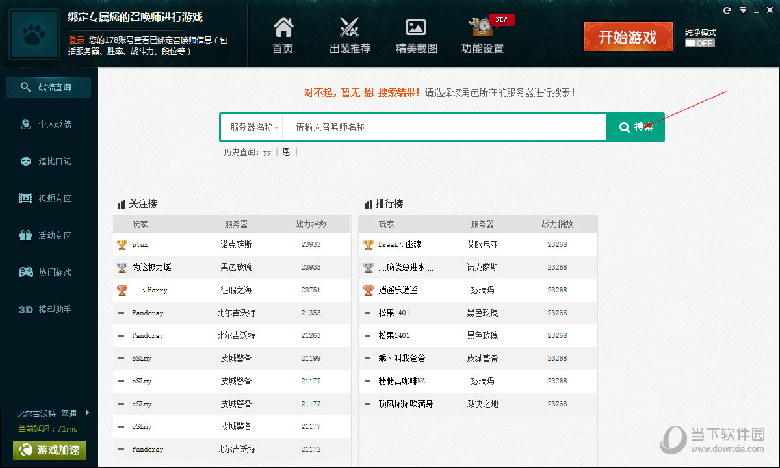Open 精美截图 gallery
The height and width of the screenshot is (468, 780).
pos(416,36)
